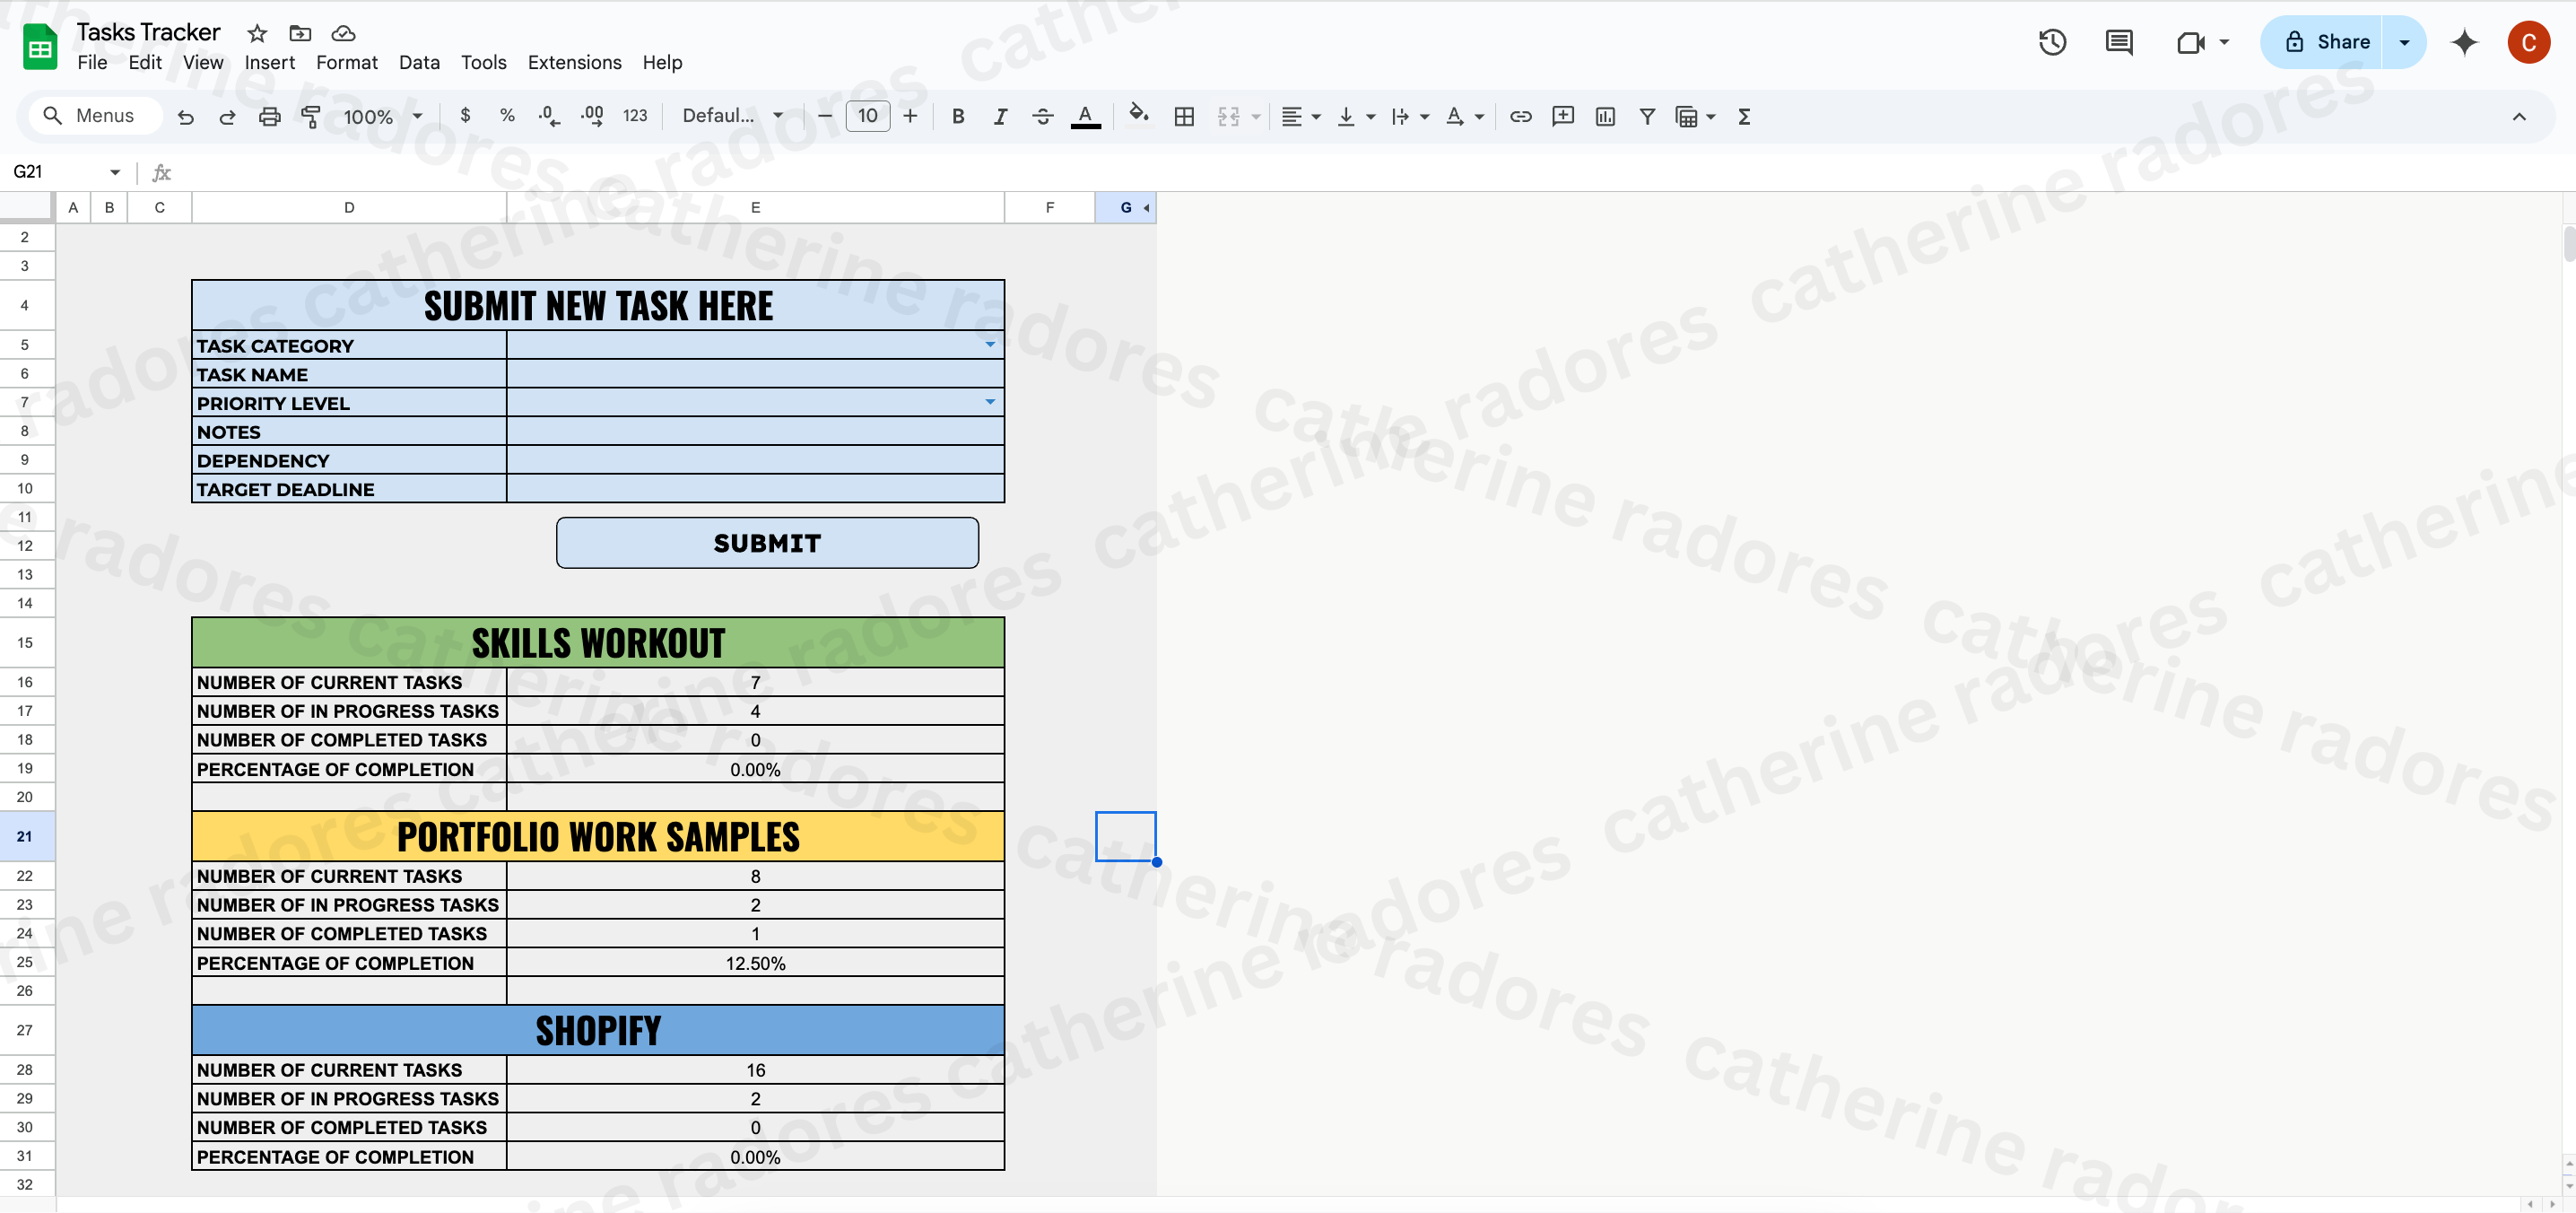Click the borders icon
The image size is (2576, 1213).
(1184, 117)
